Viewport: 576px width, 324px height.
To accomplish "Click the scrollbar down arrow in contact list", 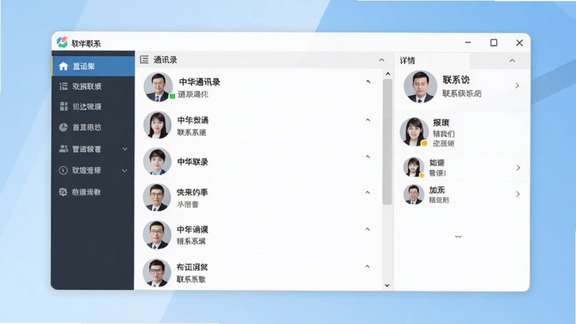I will tap(387, 285).
